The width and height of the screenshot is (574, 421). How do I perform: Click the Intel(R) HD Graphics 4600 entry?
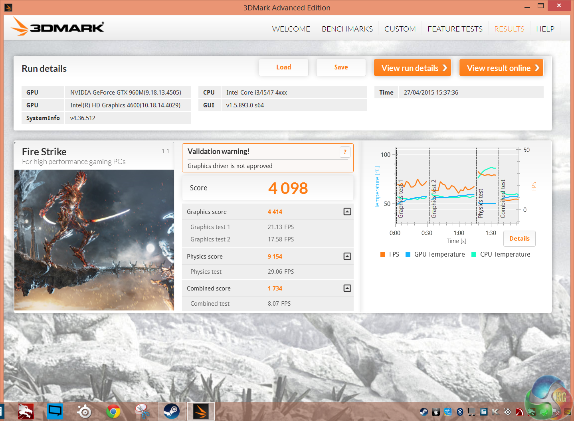click(x=125, y=105)
